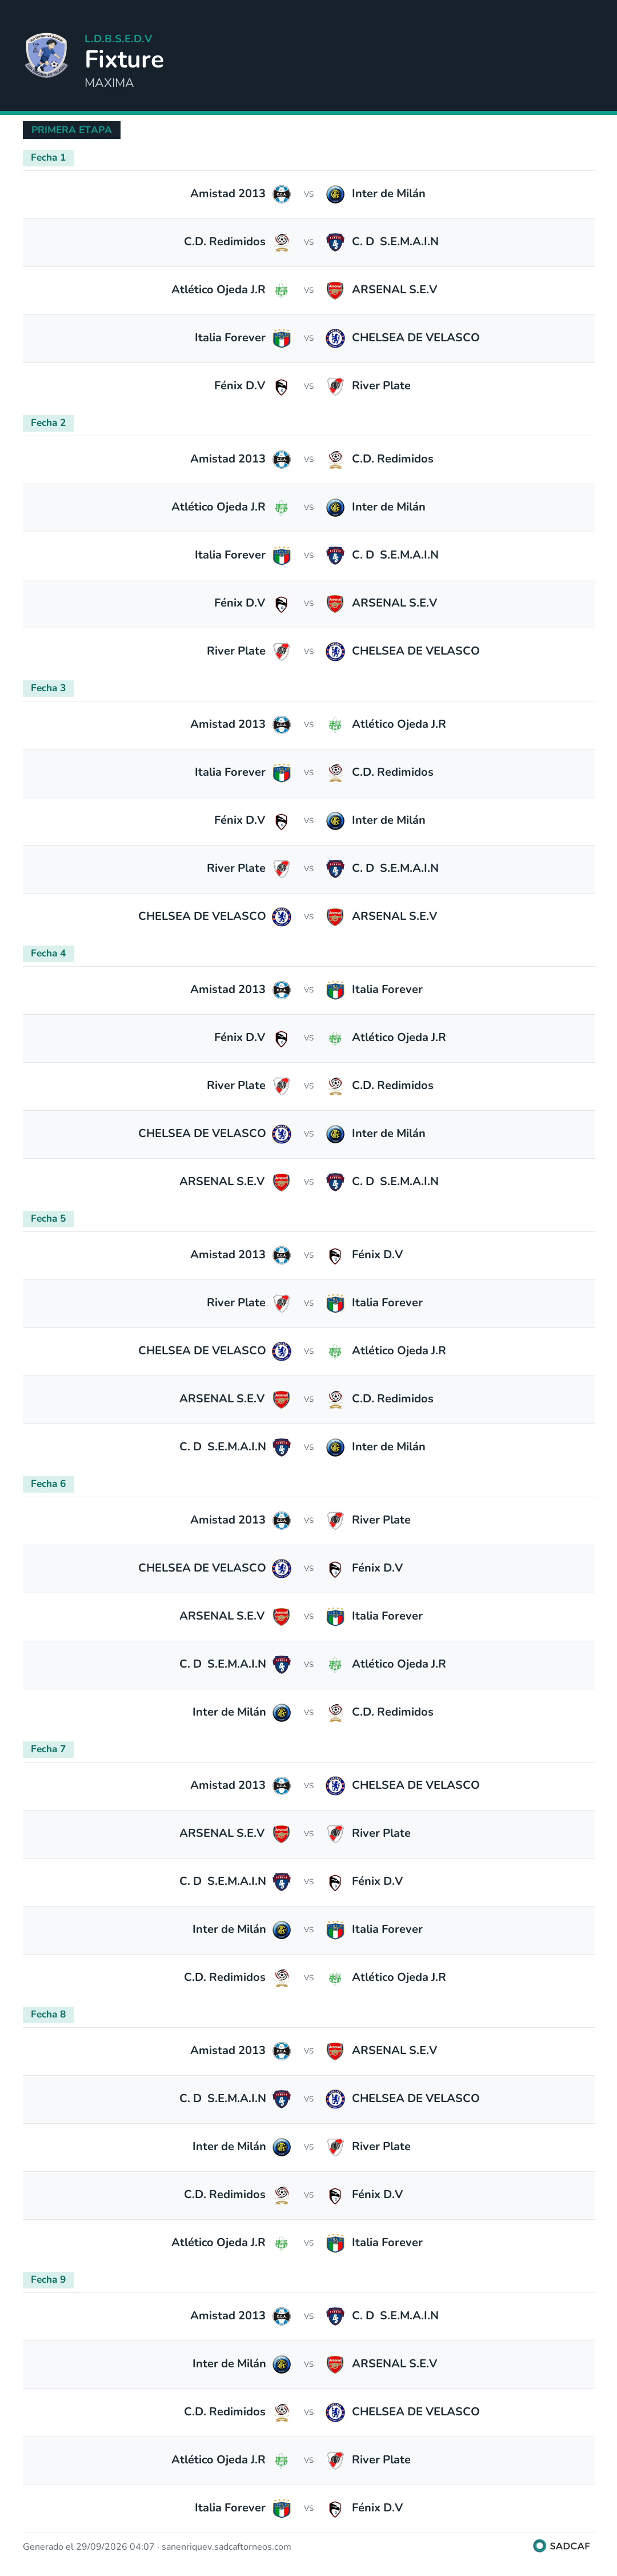Screen dimensions: 617x2576
Task: Click the sanenriquev.sadcaftorneos.com footer text
Action: [x=226, y=2546]
